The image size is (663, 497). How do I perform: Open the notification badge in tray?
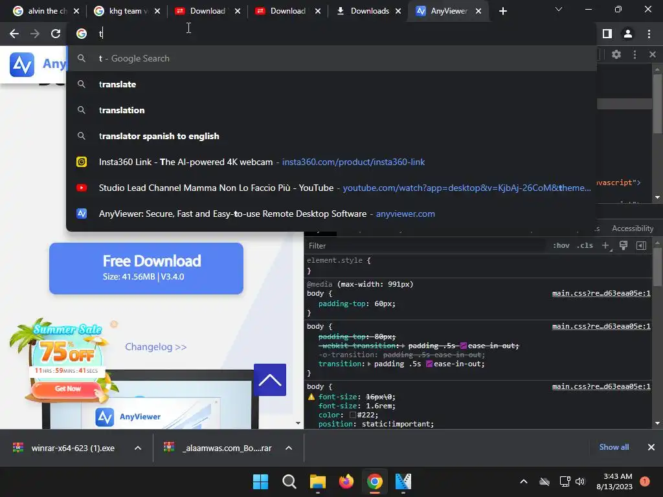[x=645, y=481]
